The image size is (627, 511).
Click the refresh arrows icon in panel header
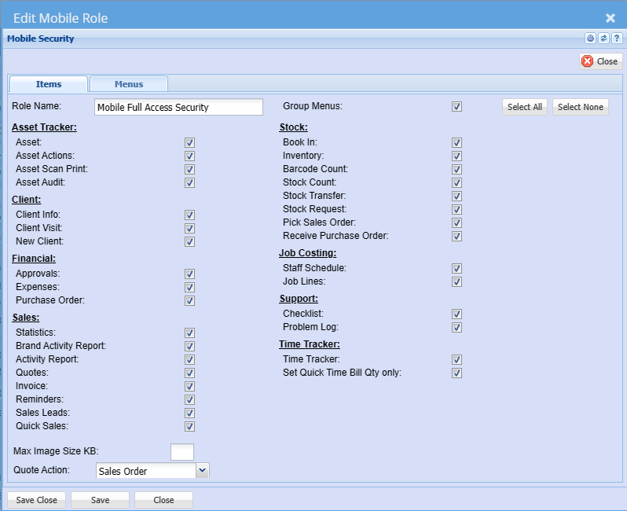[x=603, y=39]
